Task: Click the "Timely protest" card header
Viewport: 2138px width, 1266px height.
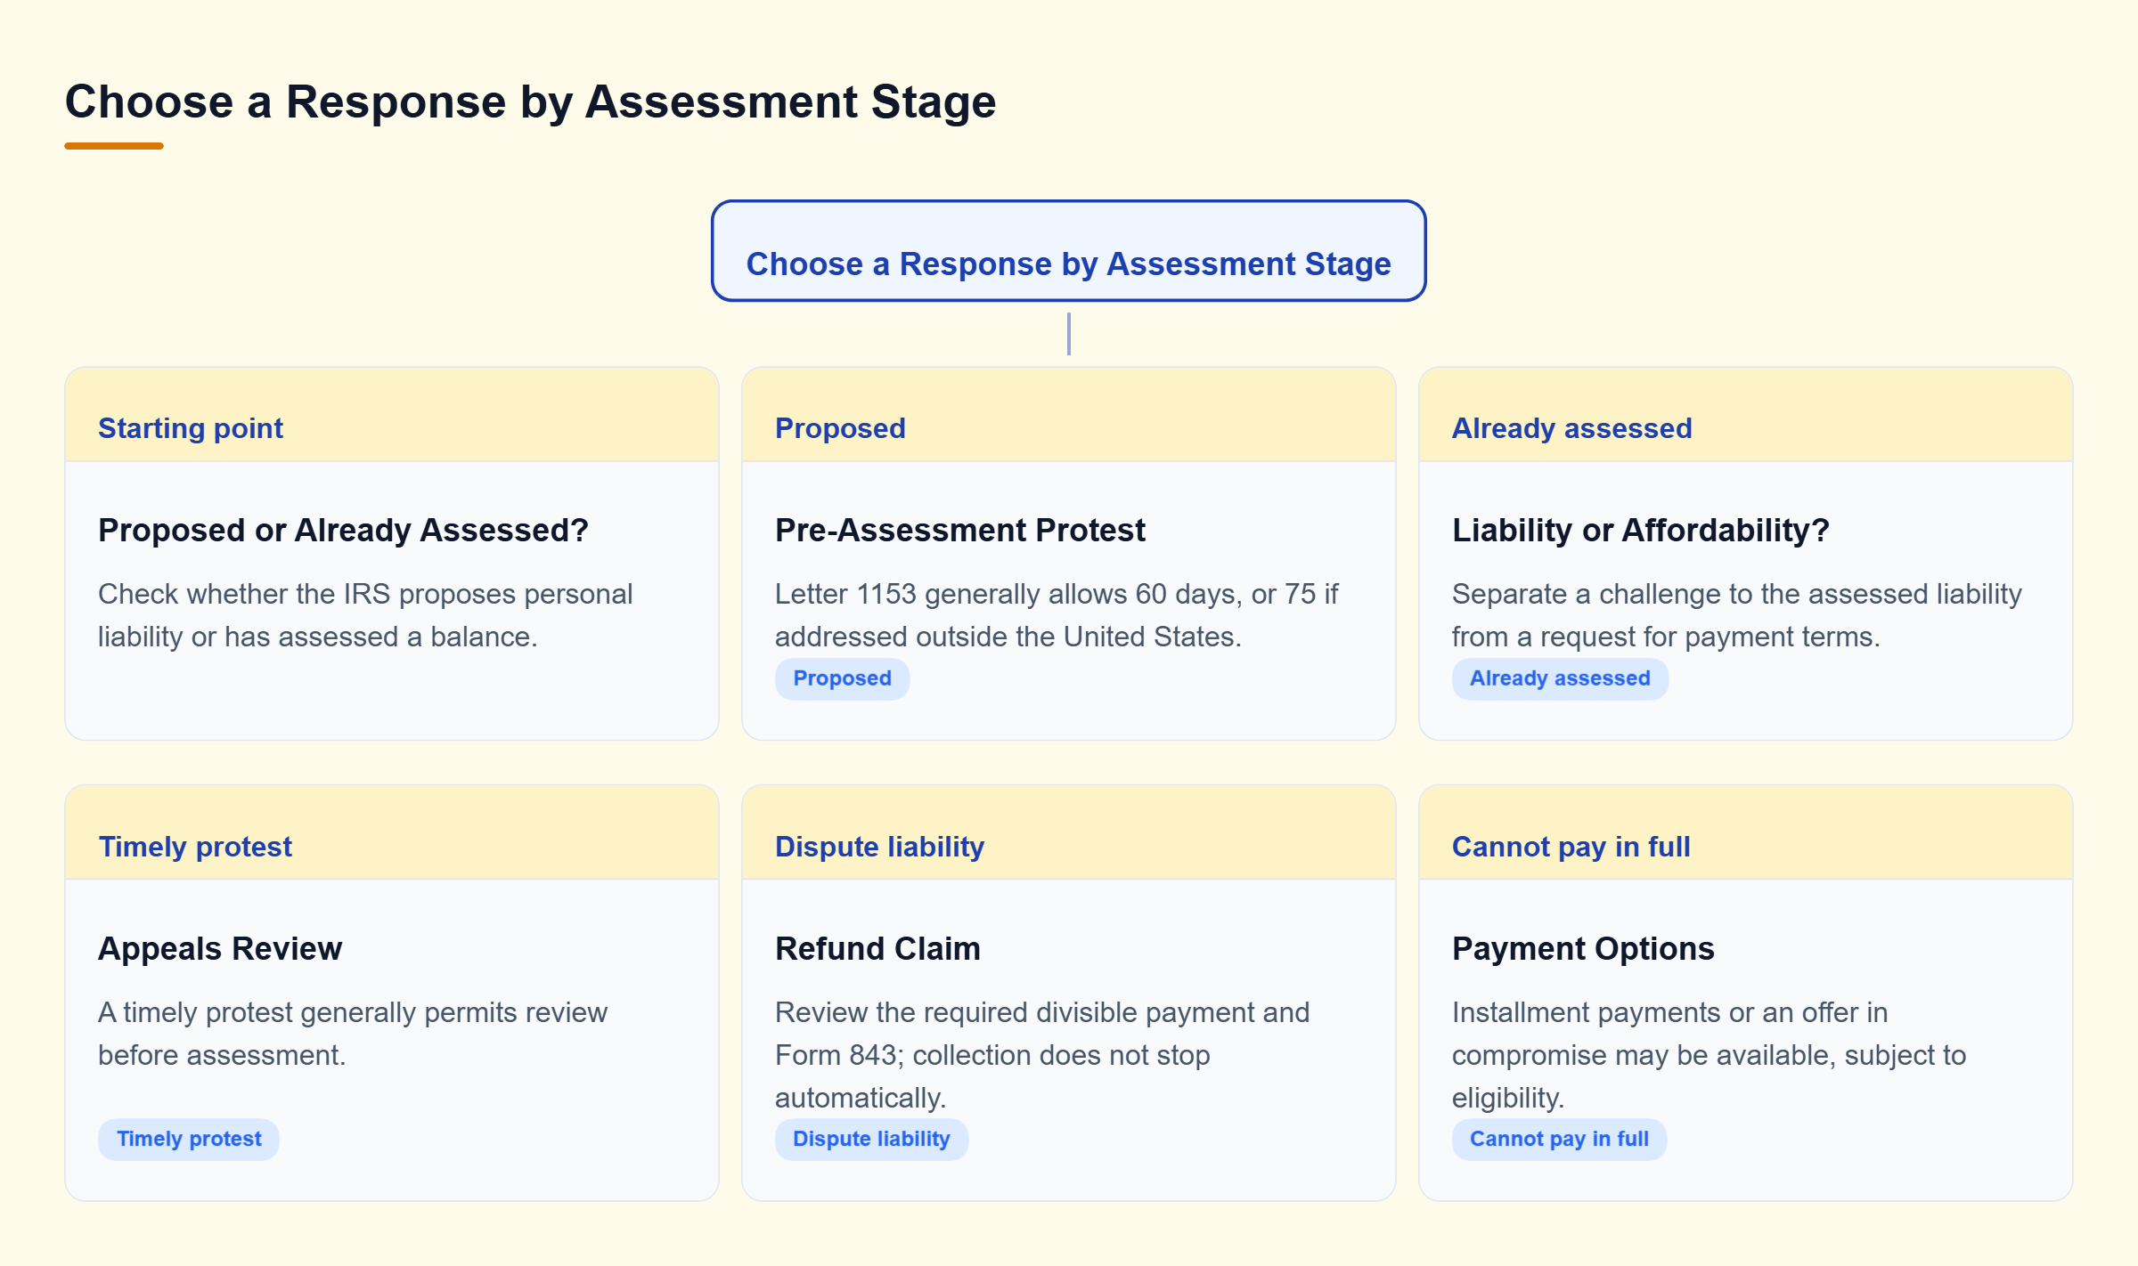Action: 392,833
